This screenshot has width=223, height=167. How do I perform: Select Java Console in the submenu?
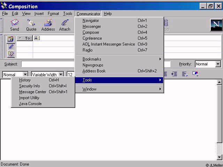tap(43, 104)
